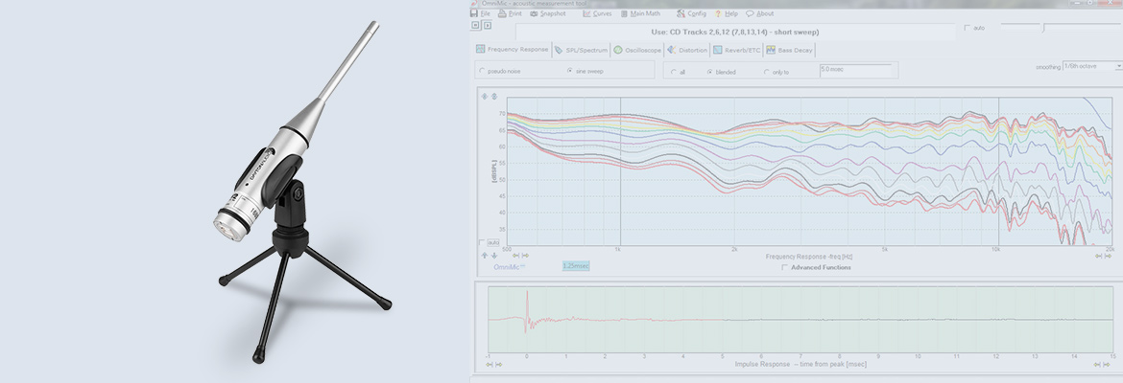The image size is (1123, 383).
Task: Click the up arrow below the frequency graph
Action: 484,255
